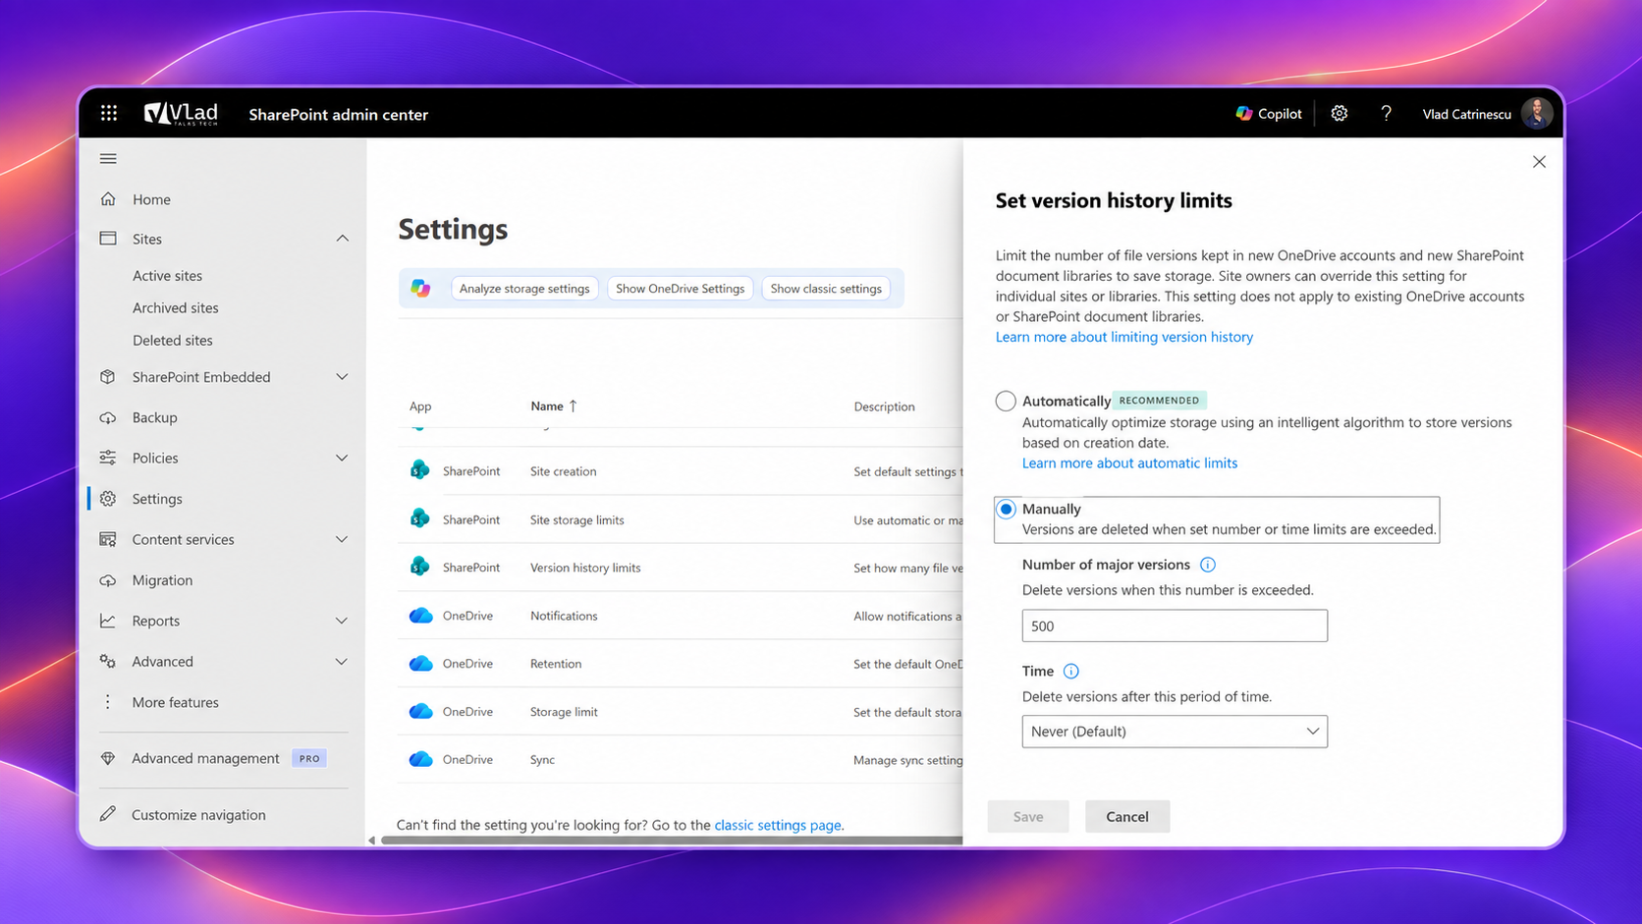Click the Description column header
Image resolution: width=1642 pixels, height=924 pixels.
(884, 407)
